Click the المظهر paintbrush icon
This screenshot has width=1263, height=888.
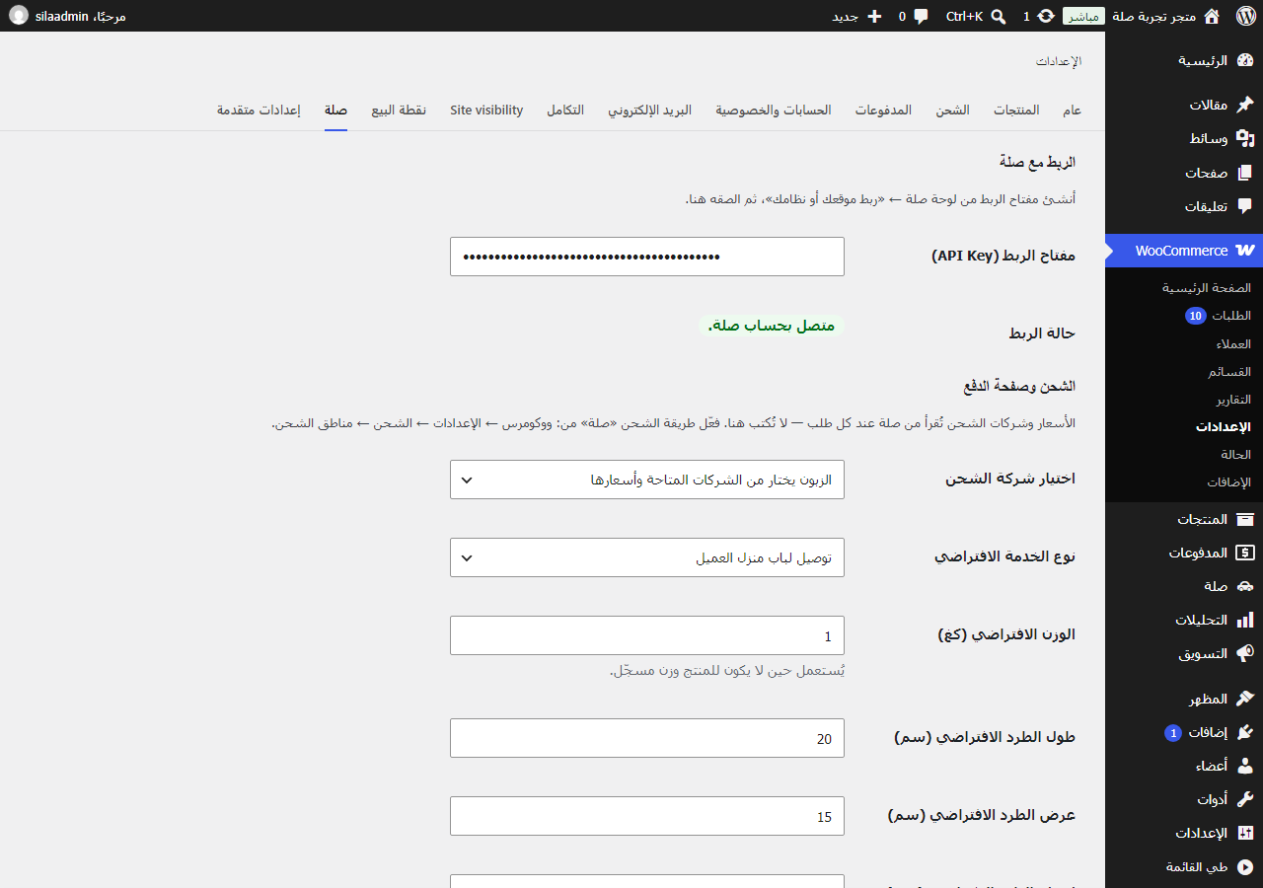1245,699
